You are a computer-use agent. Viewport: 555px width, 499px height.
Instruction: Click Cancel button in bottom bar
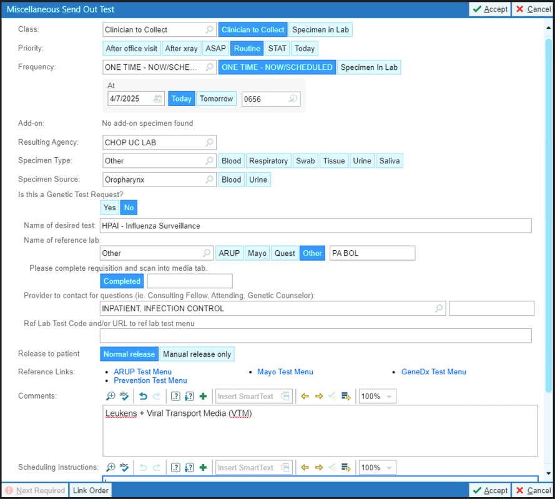click(533, 490)
